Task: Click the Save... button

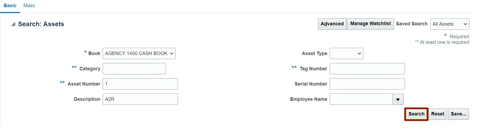Action: click(458, 114)
